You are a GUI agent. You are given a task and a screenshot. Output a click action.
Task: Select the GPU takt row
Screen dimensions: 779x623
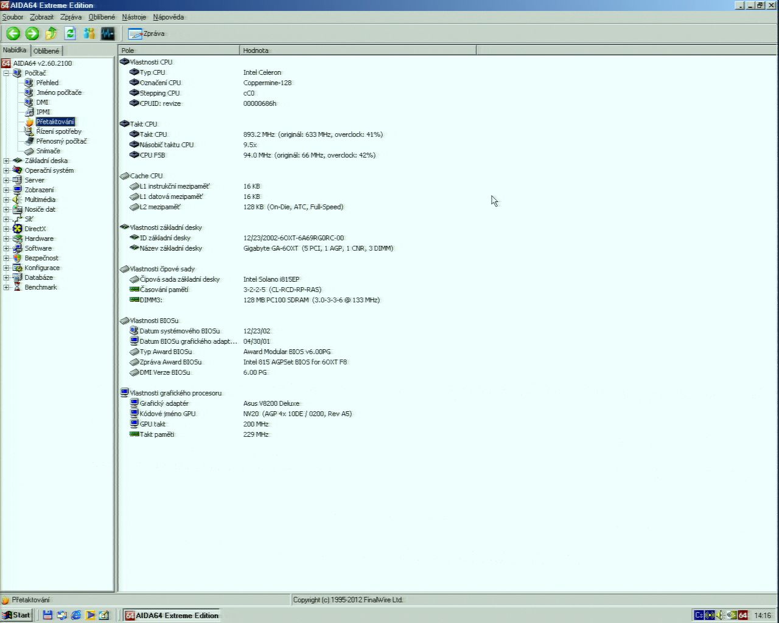(199, 424)
